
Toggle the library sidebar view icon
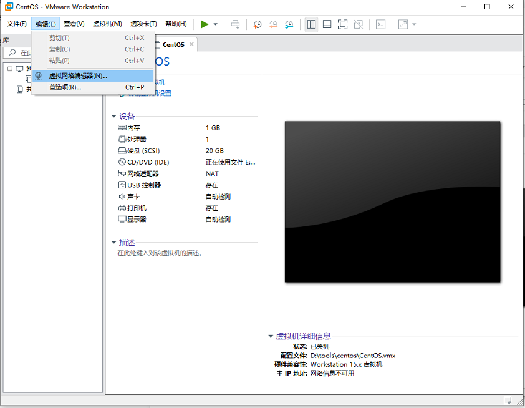311,24
